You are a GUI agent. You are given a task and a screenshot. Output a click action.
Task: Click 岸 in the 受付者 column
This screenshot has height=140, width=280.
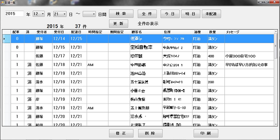point(43,100)
